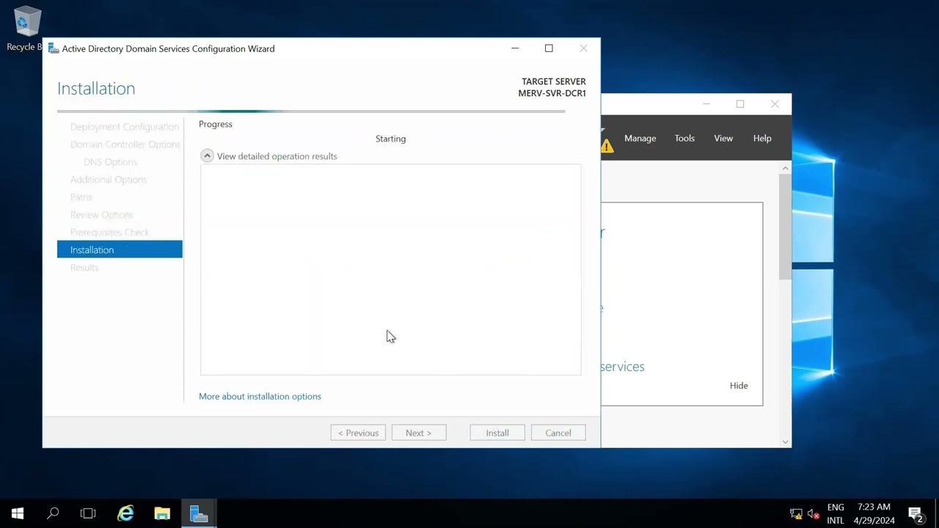The image size is (939, 528).
Task: Close the Server Manager window
Action: [775, 104]
